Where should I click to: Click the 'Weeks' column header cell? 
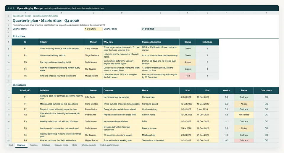226,90
